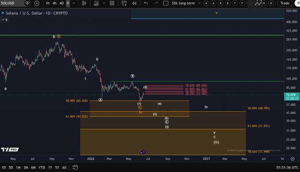The width and height of the screenshot is (300, 172).
Task: Redo the chart action
Action: [156, 3]
